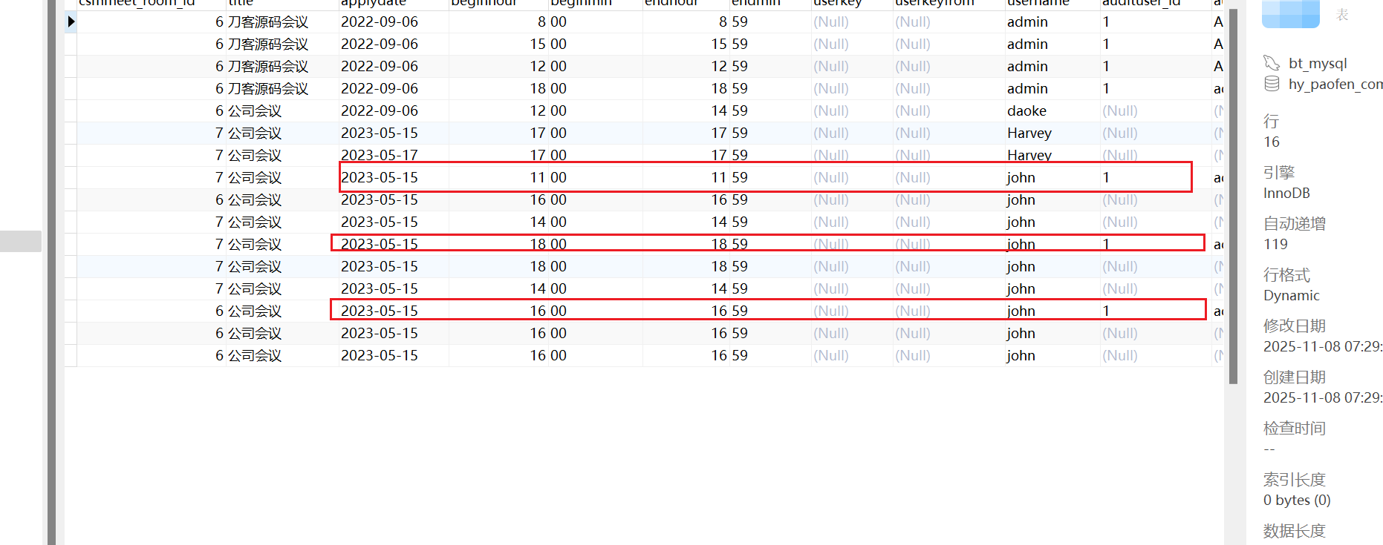Select the daoke username cell

(1026, 110)
